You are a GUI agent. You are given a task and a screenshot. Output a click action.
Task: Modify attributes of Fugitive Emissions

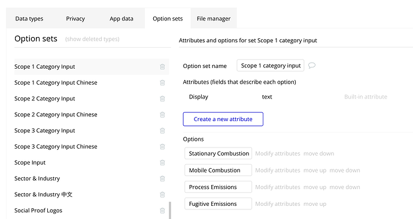(x=278, y=204)
